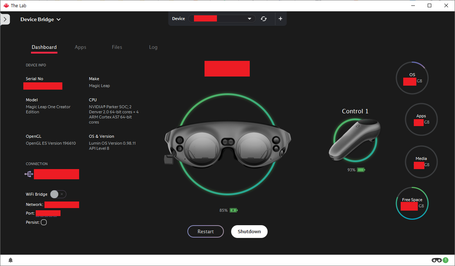
Task: Click the Serial No label
Action: pyautogui.click(x=34, y=79)
